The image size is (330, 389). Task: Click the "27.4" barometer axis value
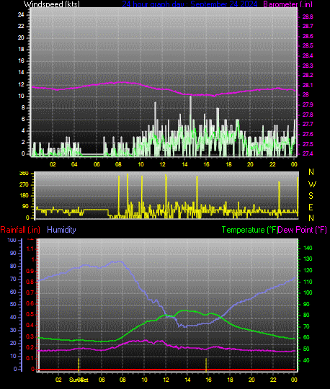308,154
